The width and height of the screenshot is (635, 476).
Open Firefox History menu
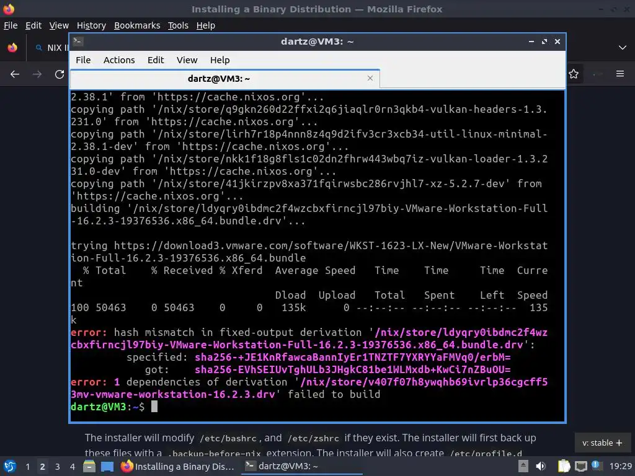tap(91, 25)
